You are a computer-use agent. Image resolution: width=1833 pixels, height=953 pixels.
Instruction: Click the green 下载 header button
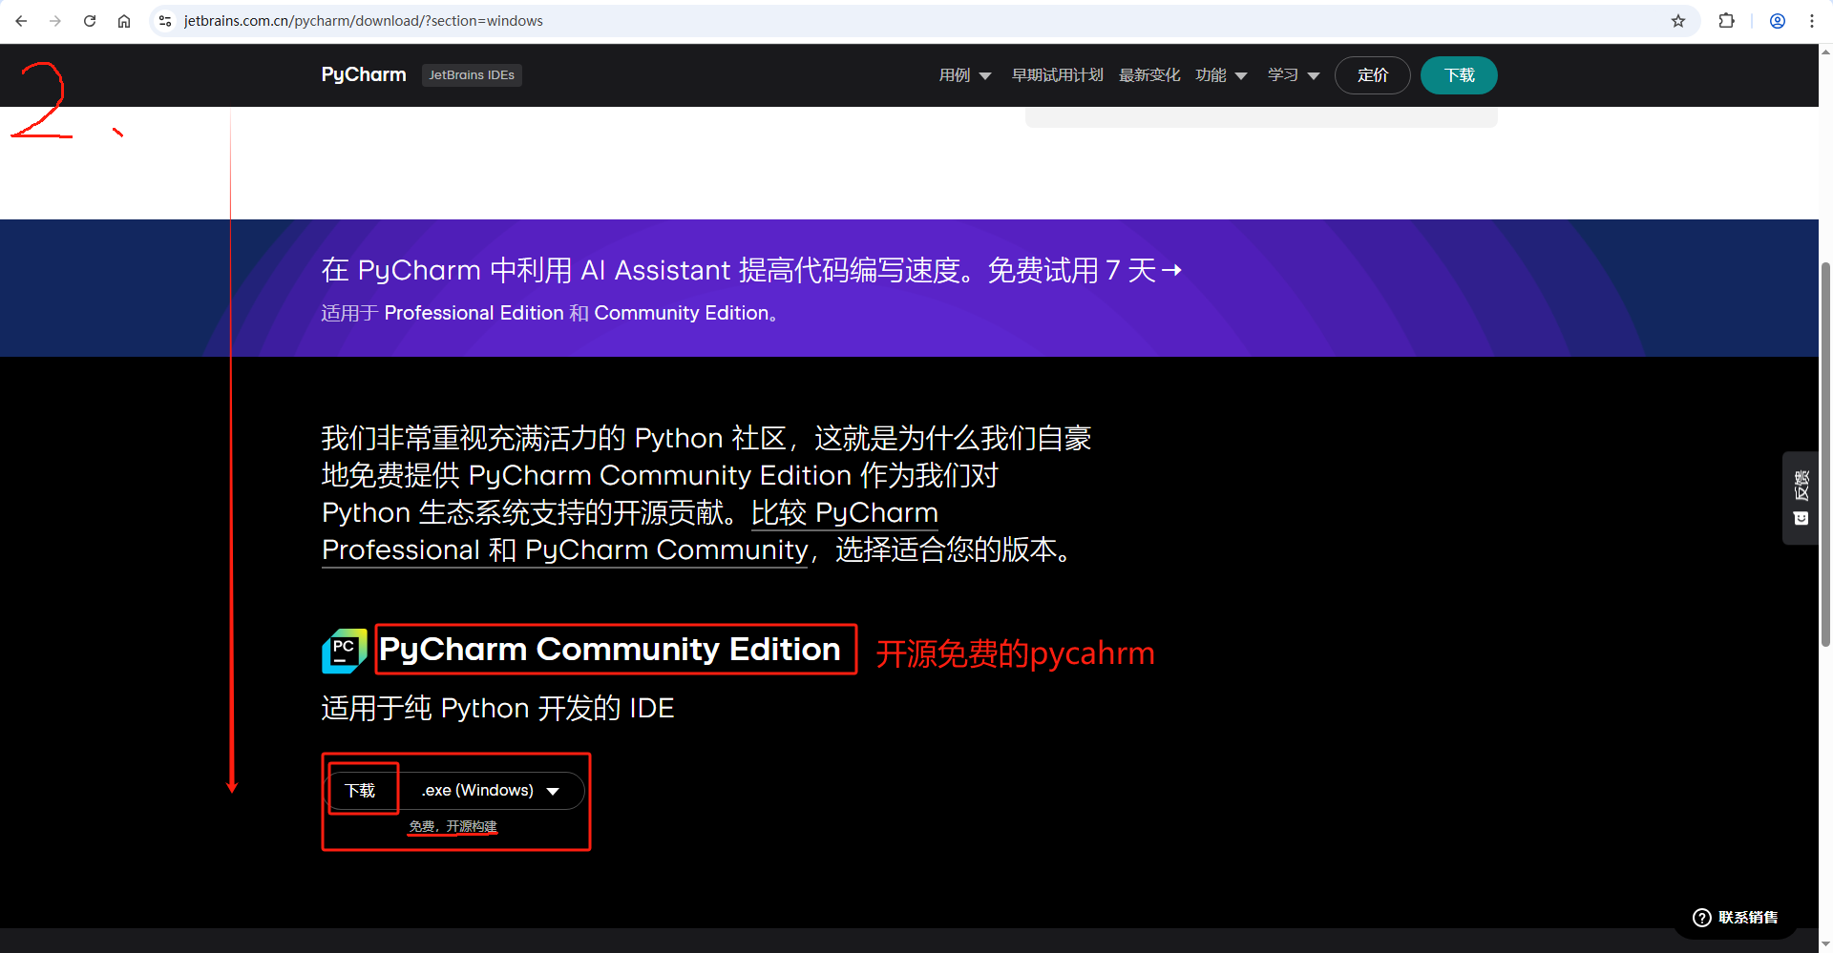pyautogui.click(x=1459, y=75)
